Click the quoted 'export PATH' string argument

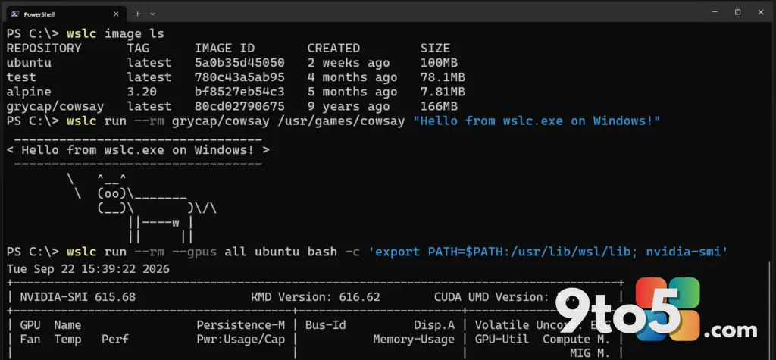tap(549, 252)
